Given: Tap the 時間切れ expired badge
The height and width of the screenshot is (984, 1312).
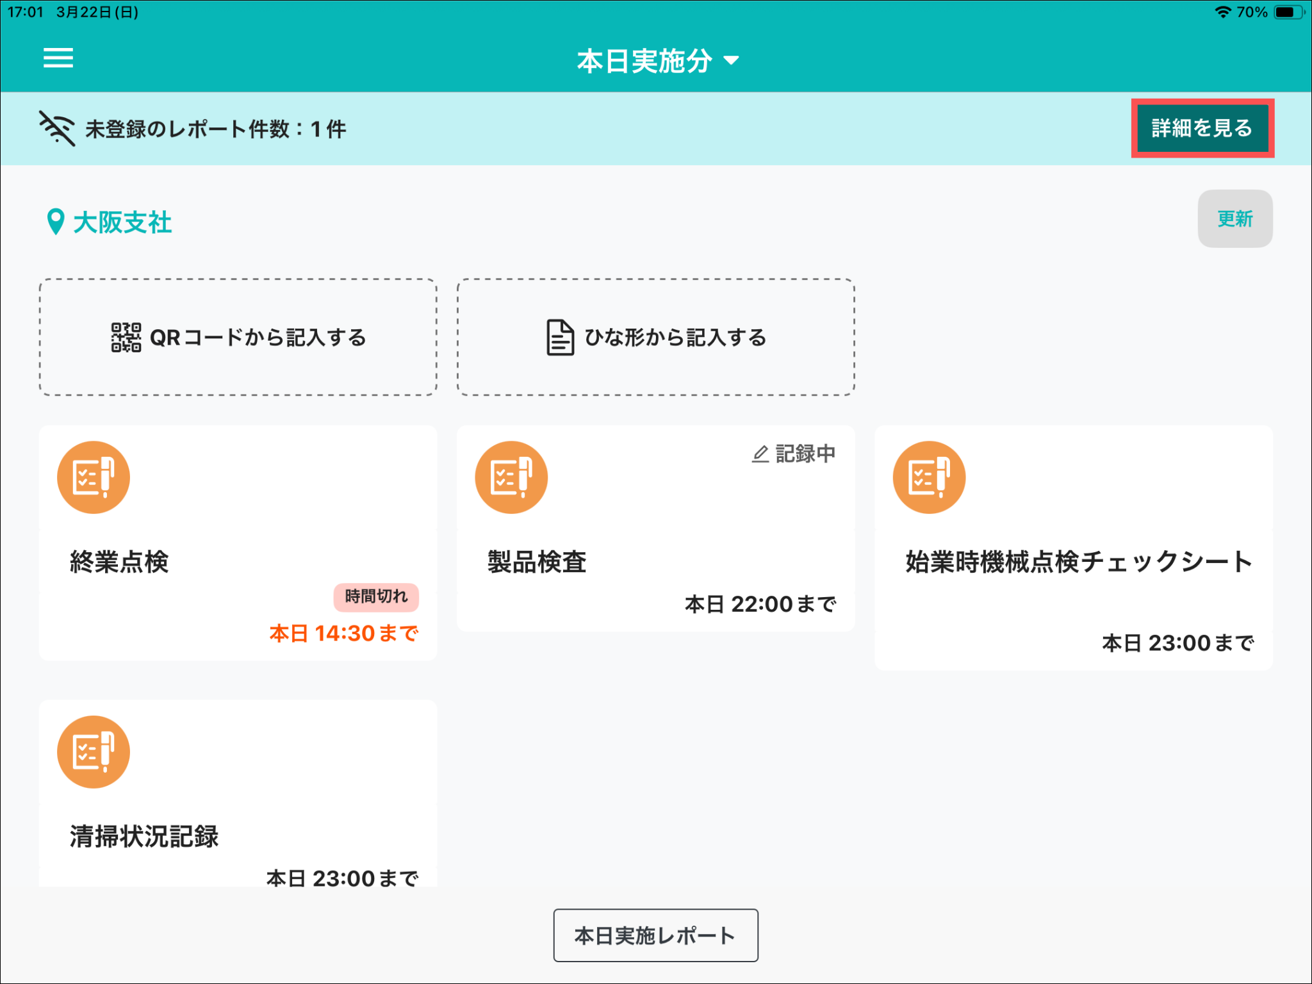Looking at the screenshot, I should click(x=376, y=596).
